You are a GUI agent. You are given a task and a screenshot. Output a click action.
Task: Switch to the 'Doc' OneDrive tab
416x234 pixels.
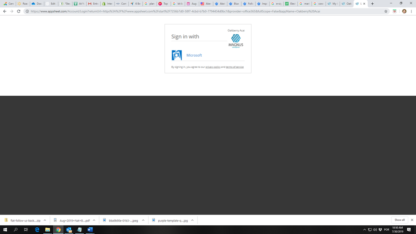tap(37, 4)
